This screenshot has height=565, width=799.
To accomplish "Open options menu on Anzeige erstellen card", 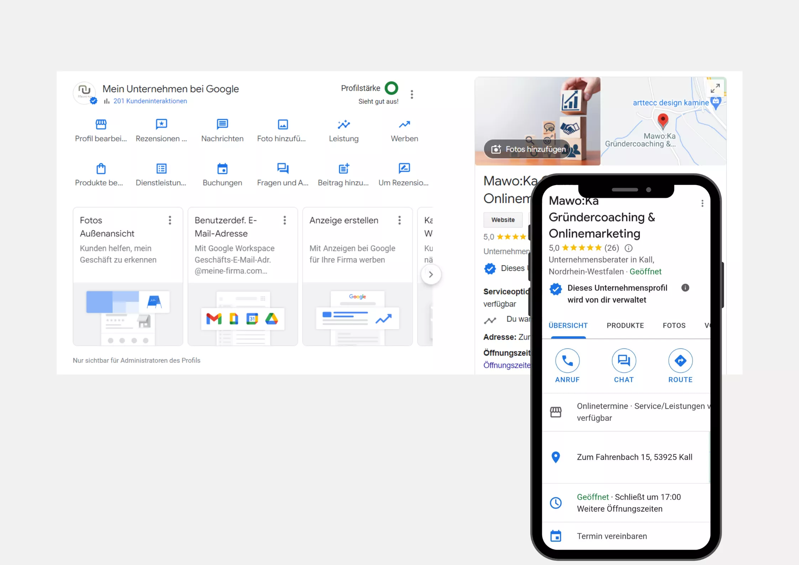I will point(400,220).
